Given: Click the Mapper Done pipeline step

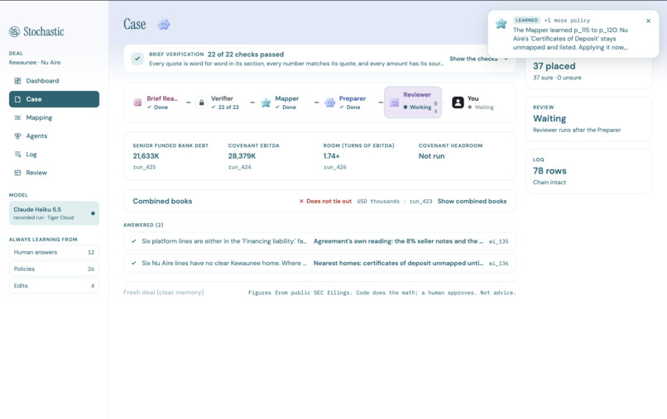Looking at the screenshot, I should click(x=280, y=102).
